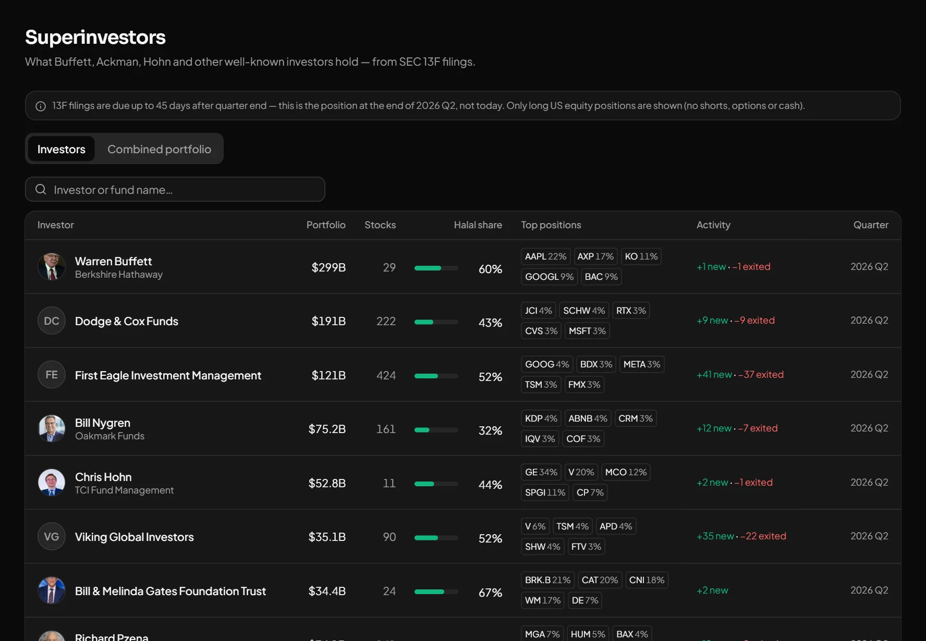Open the Chris Hohn investor name
The height and width of the screenshot is (641, 926).
pyautogui.click(x=103, y=477)
